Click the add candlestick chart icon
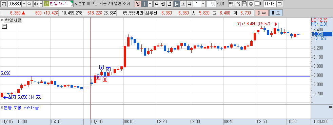333x125 pixels. point(232,4)
